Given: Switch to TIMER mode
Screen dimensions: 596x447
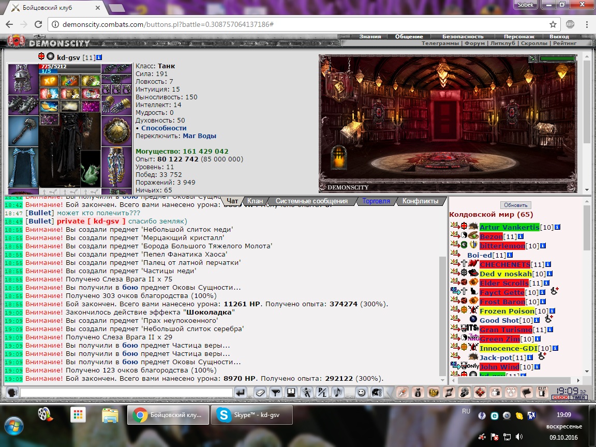Looking at the screenshot, I should tap(578, 397).
